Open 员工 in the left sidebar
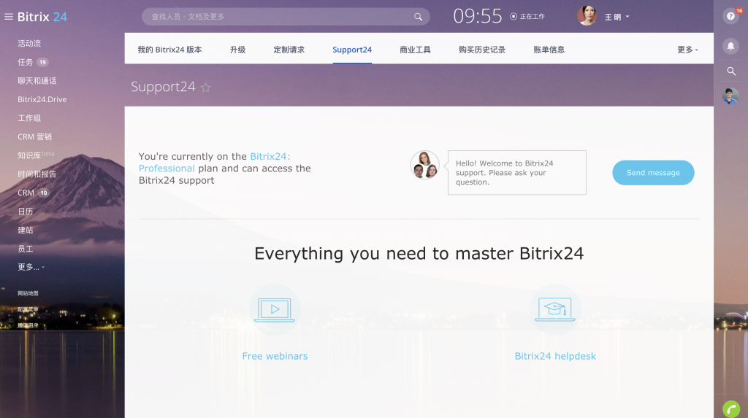The image size is (748, 418). click(26, 248)
